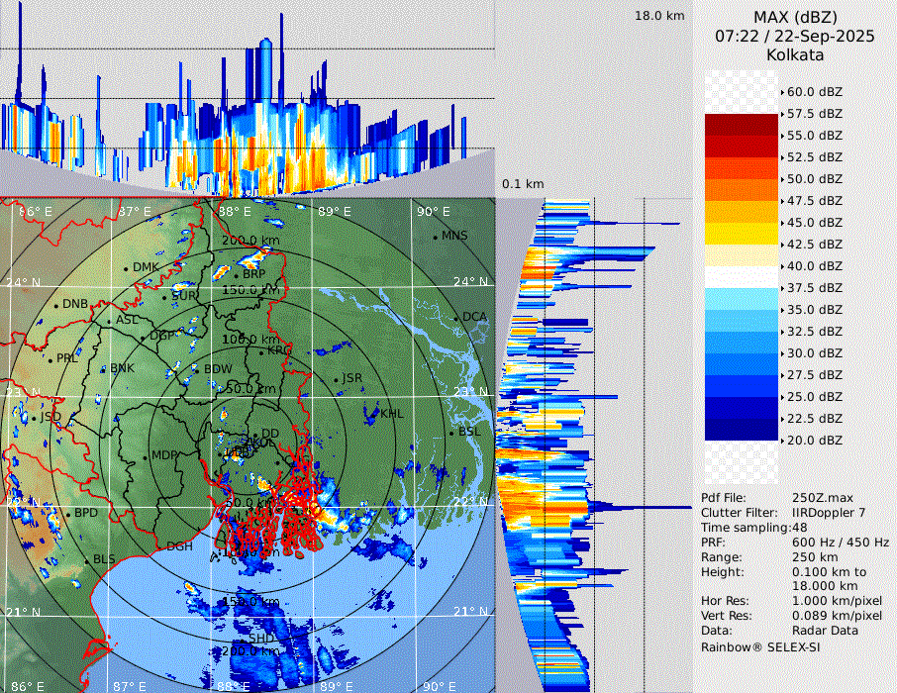Select the BLS station marker
This screenshot has height=693, width=897.
pyautogui.click(x=87, y=560)
